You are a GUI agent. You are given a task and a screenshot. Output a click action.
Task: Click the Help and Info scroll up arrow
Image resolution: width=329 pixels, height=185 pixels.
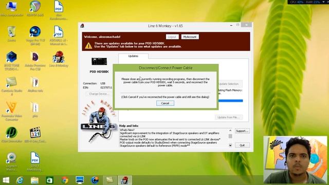(x=230, y=131)
